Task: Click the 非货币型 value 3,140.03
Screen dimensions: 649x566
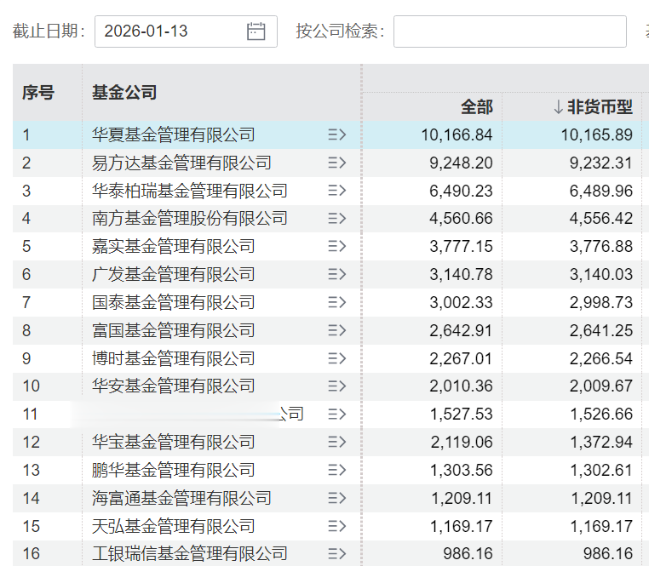Action: tap(601, 274)
